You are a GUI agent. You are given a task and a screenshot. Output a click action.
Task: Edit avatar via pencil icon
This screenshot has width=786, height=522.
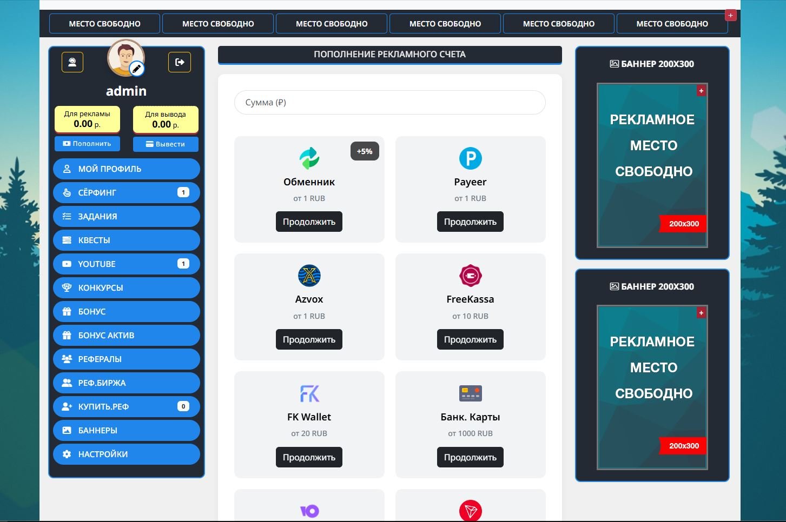[137, 69]
